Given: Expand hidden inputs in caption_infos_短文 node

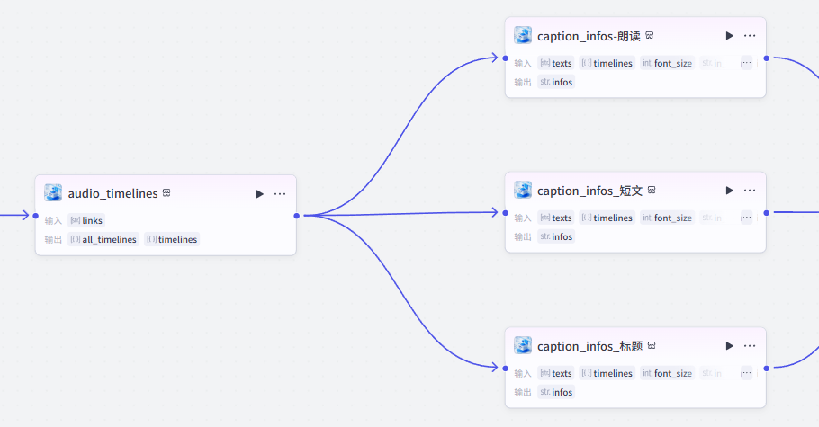Looking at the screenshot, I should 746,218.
